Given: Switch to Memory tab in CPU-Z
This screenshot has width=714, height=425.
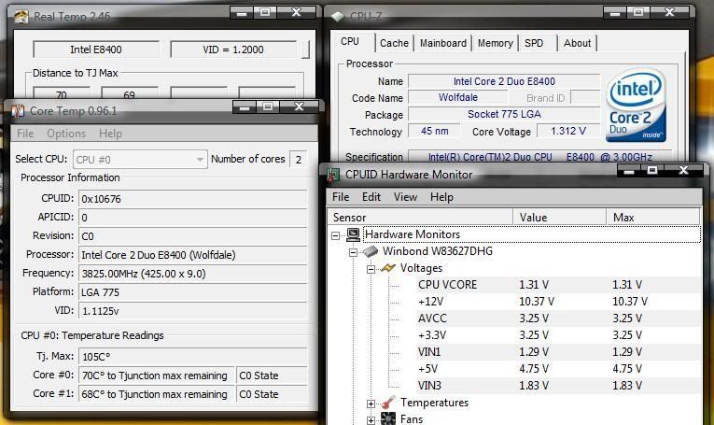Looking at the screenshot, I should 495,43.
